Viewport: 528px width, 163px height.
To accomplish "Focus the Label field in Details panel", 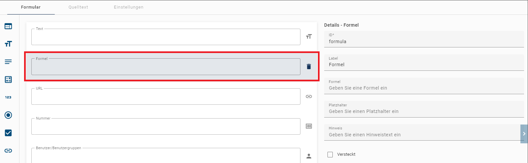I will [423, 65].
